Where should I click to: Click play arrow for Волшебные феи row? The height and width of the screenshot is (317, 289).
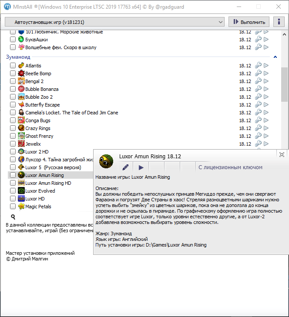[x=266, y=47]
